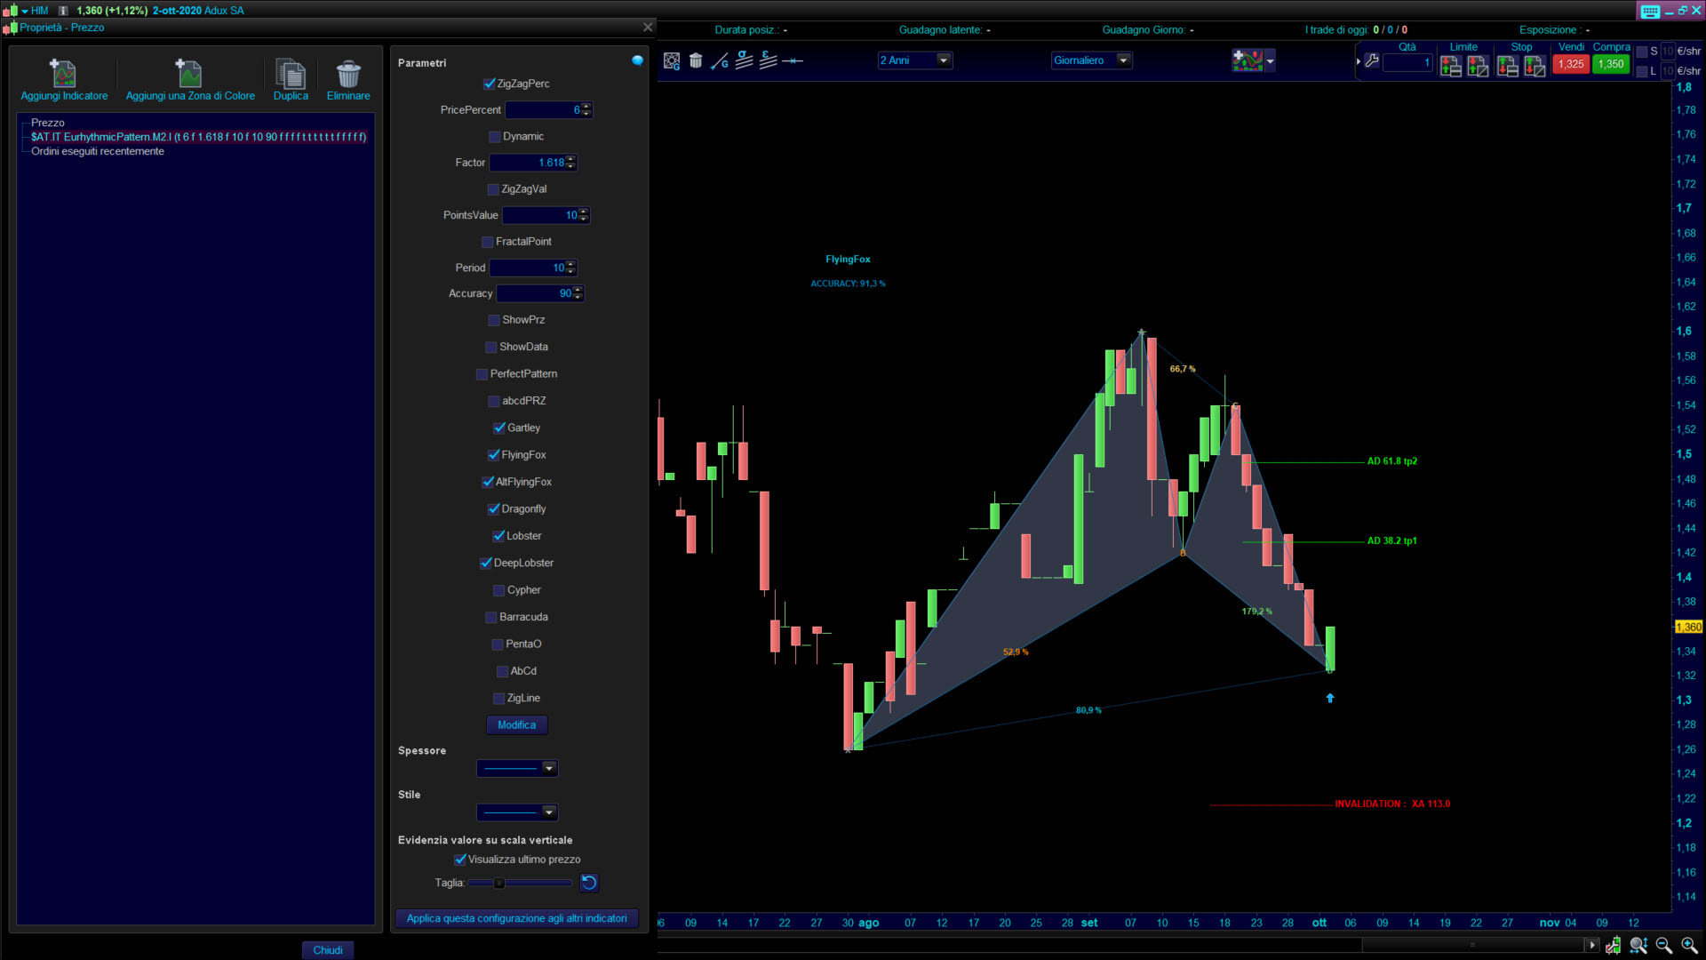The image size is (1706, 960).
Task: Enable the Cypher pattern checkbox
Action: coord(499,590)
